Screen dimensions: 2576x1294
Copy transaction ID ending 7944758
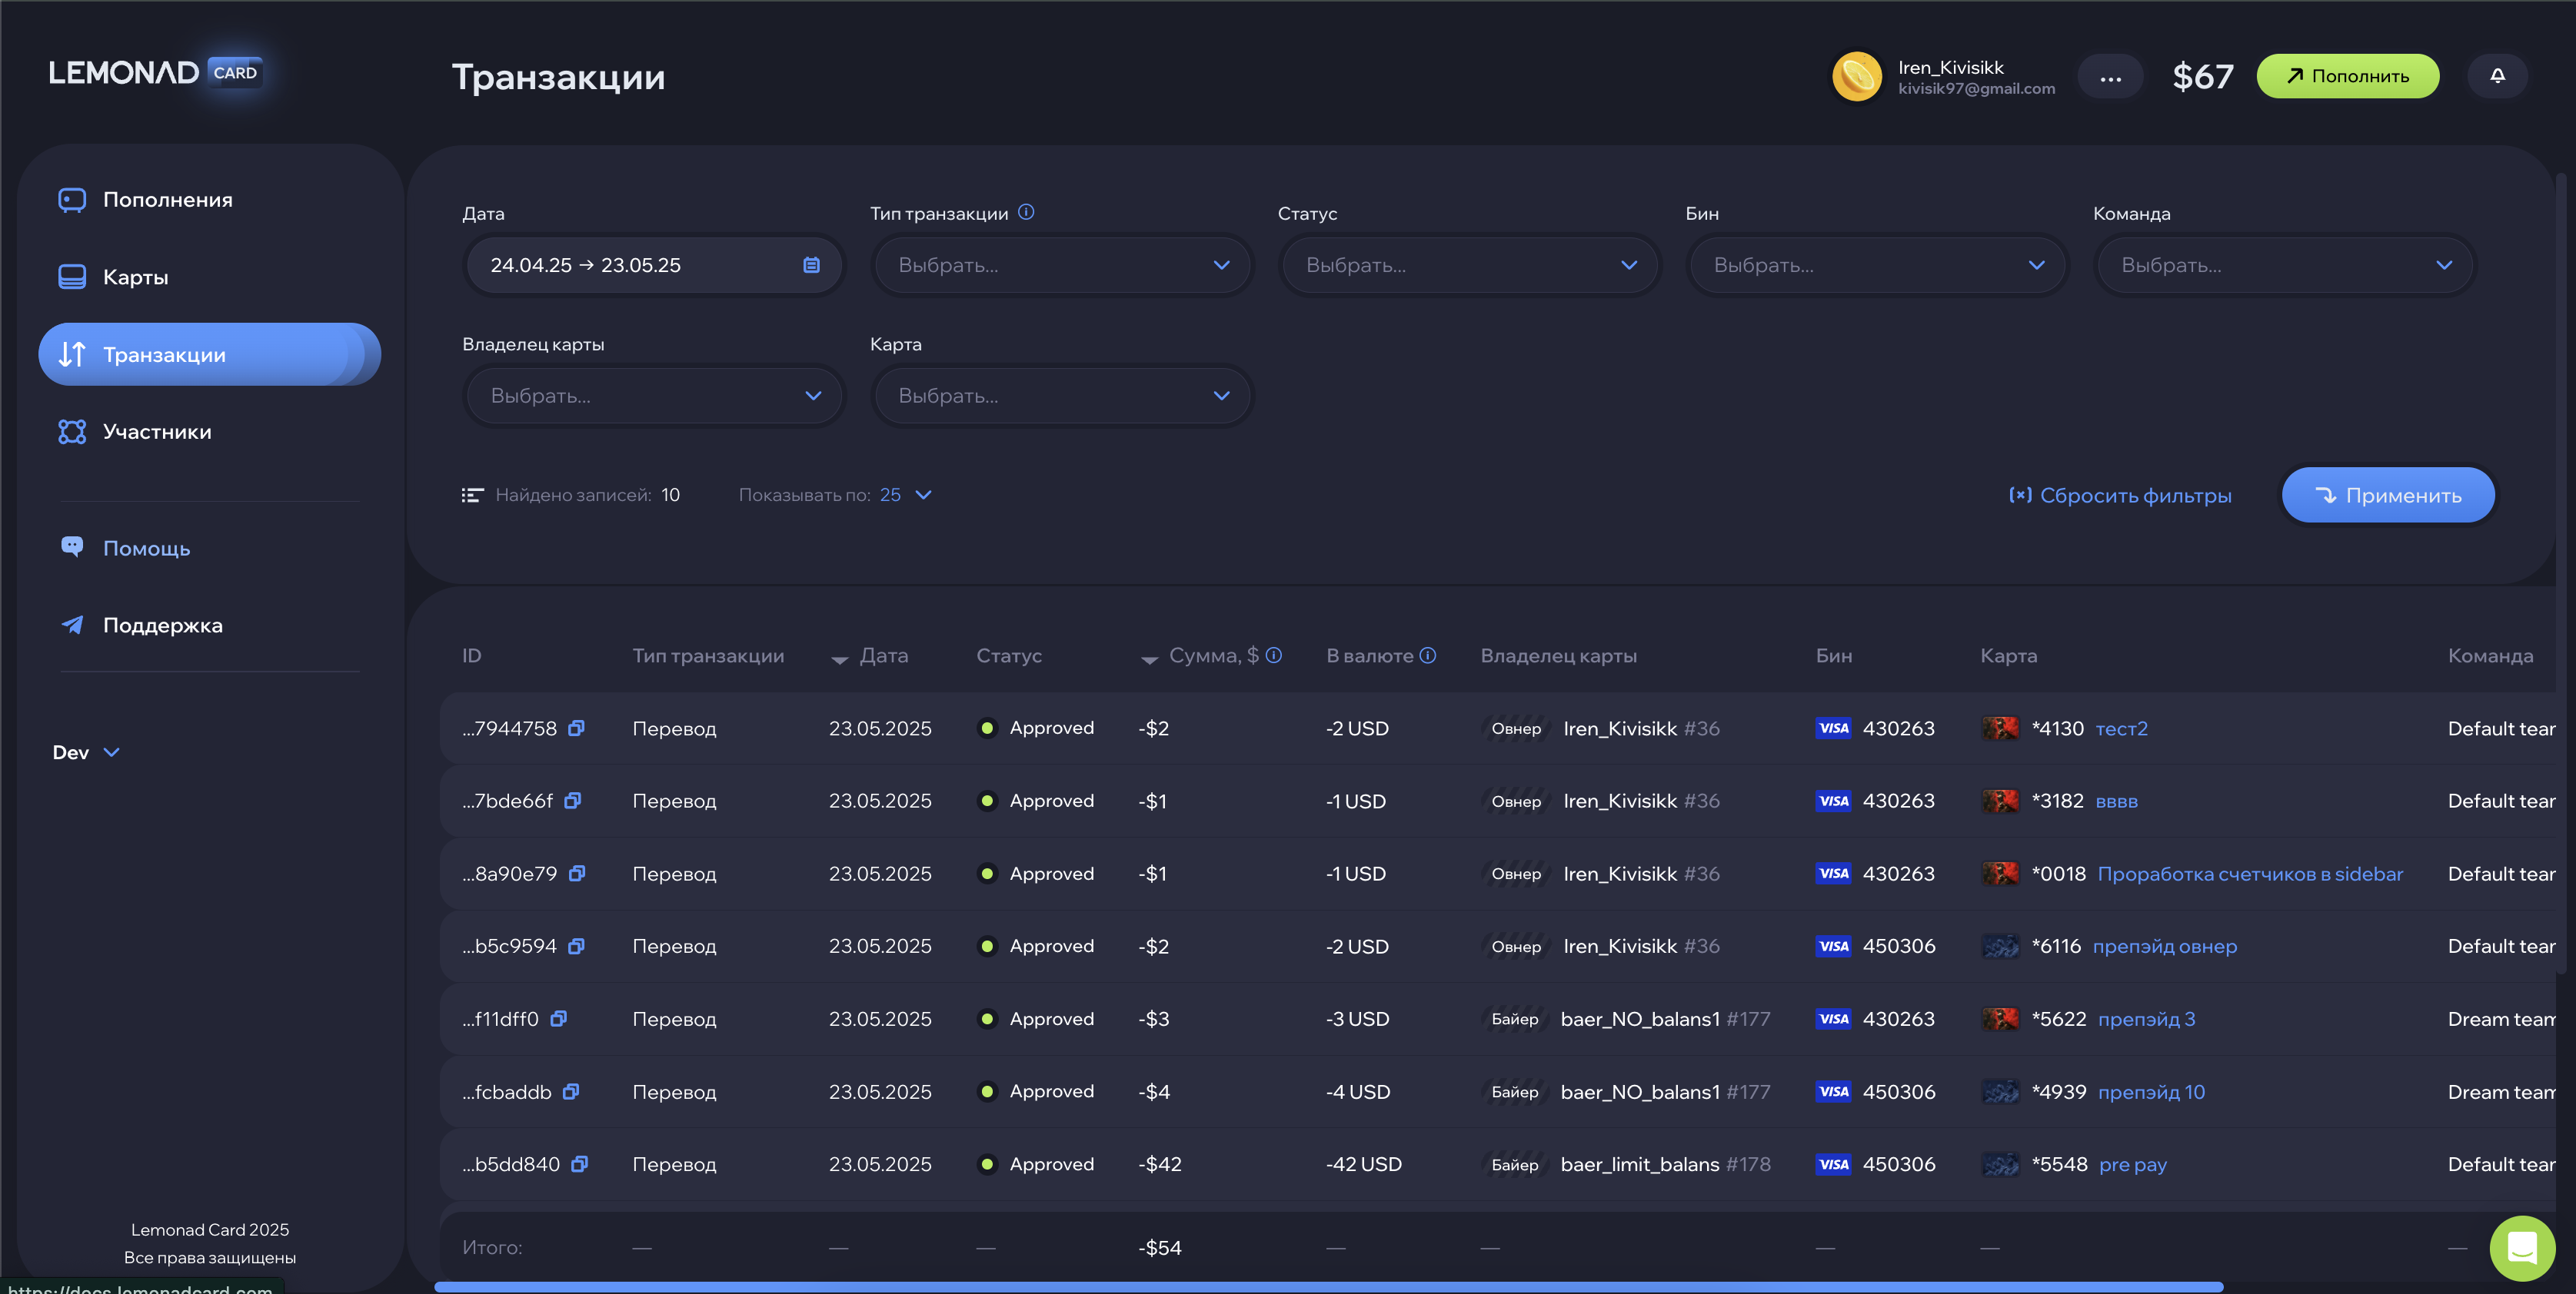click(576, 728)
